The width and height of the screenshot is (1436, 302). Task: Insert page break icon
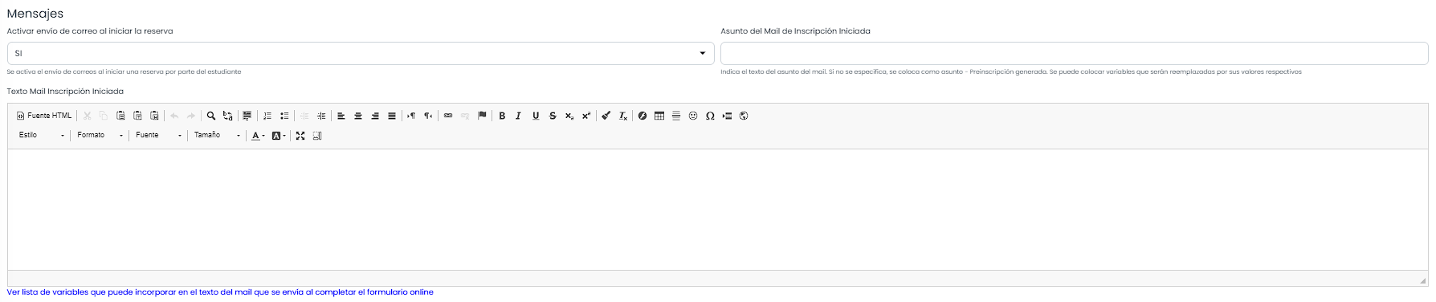[x=727, y=116]
